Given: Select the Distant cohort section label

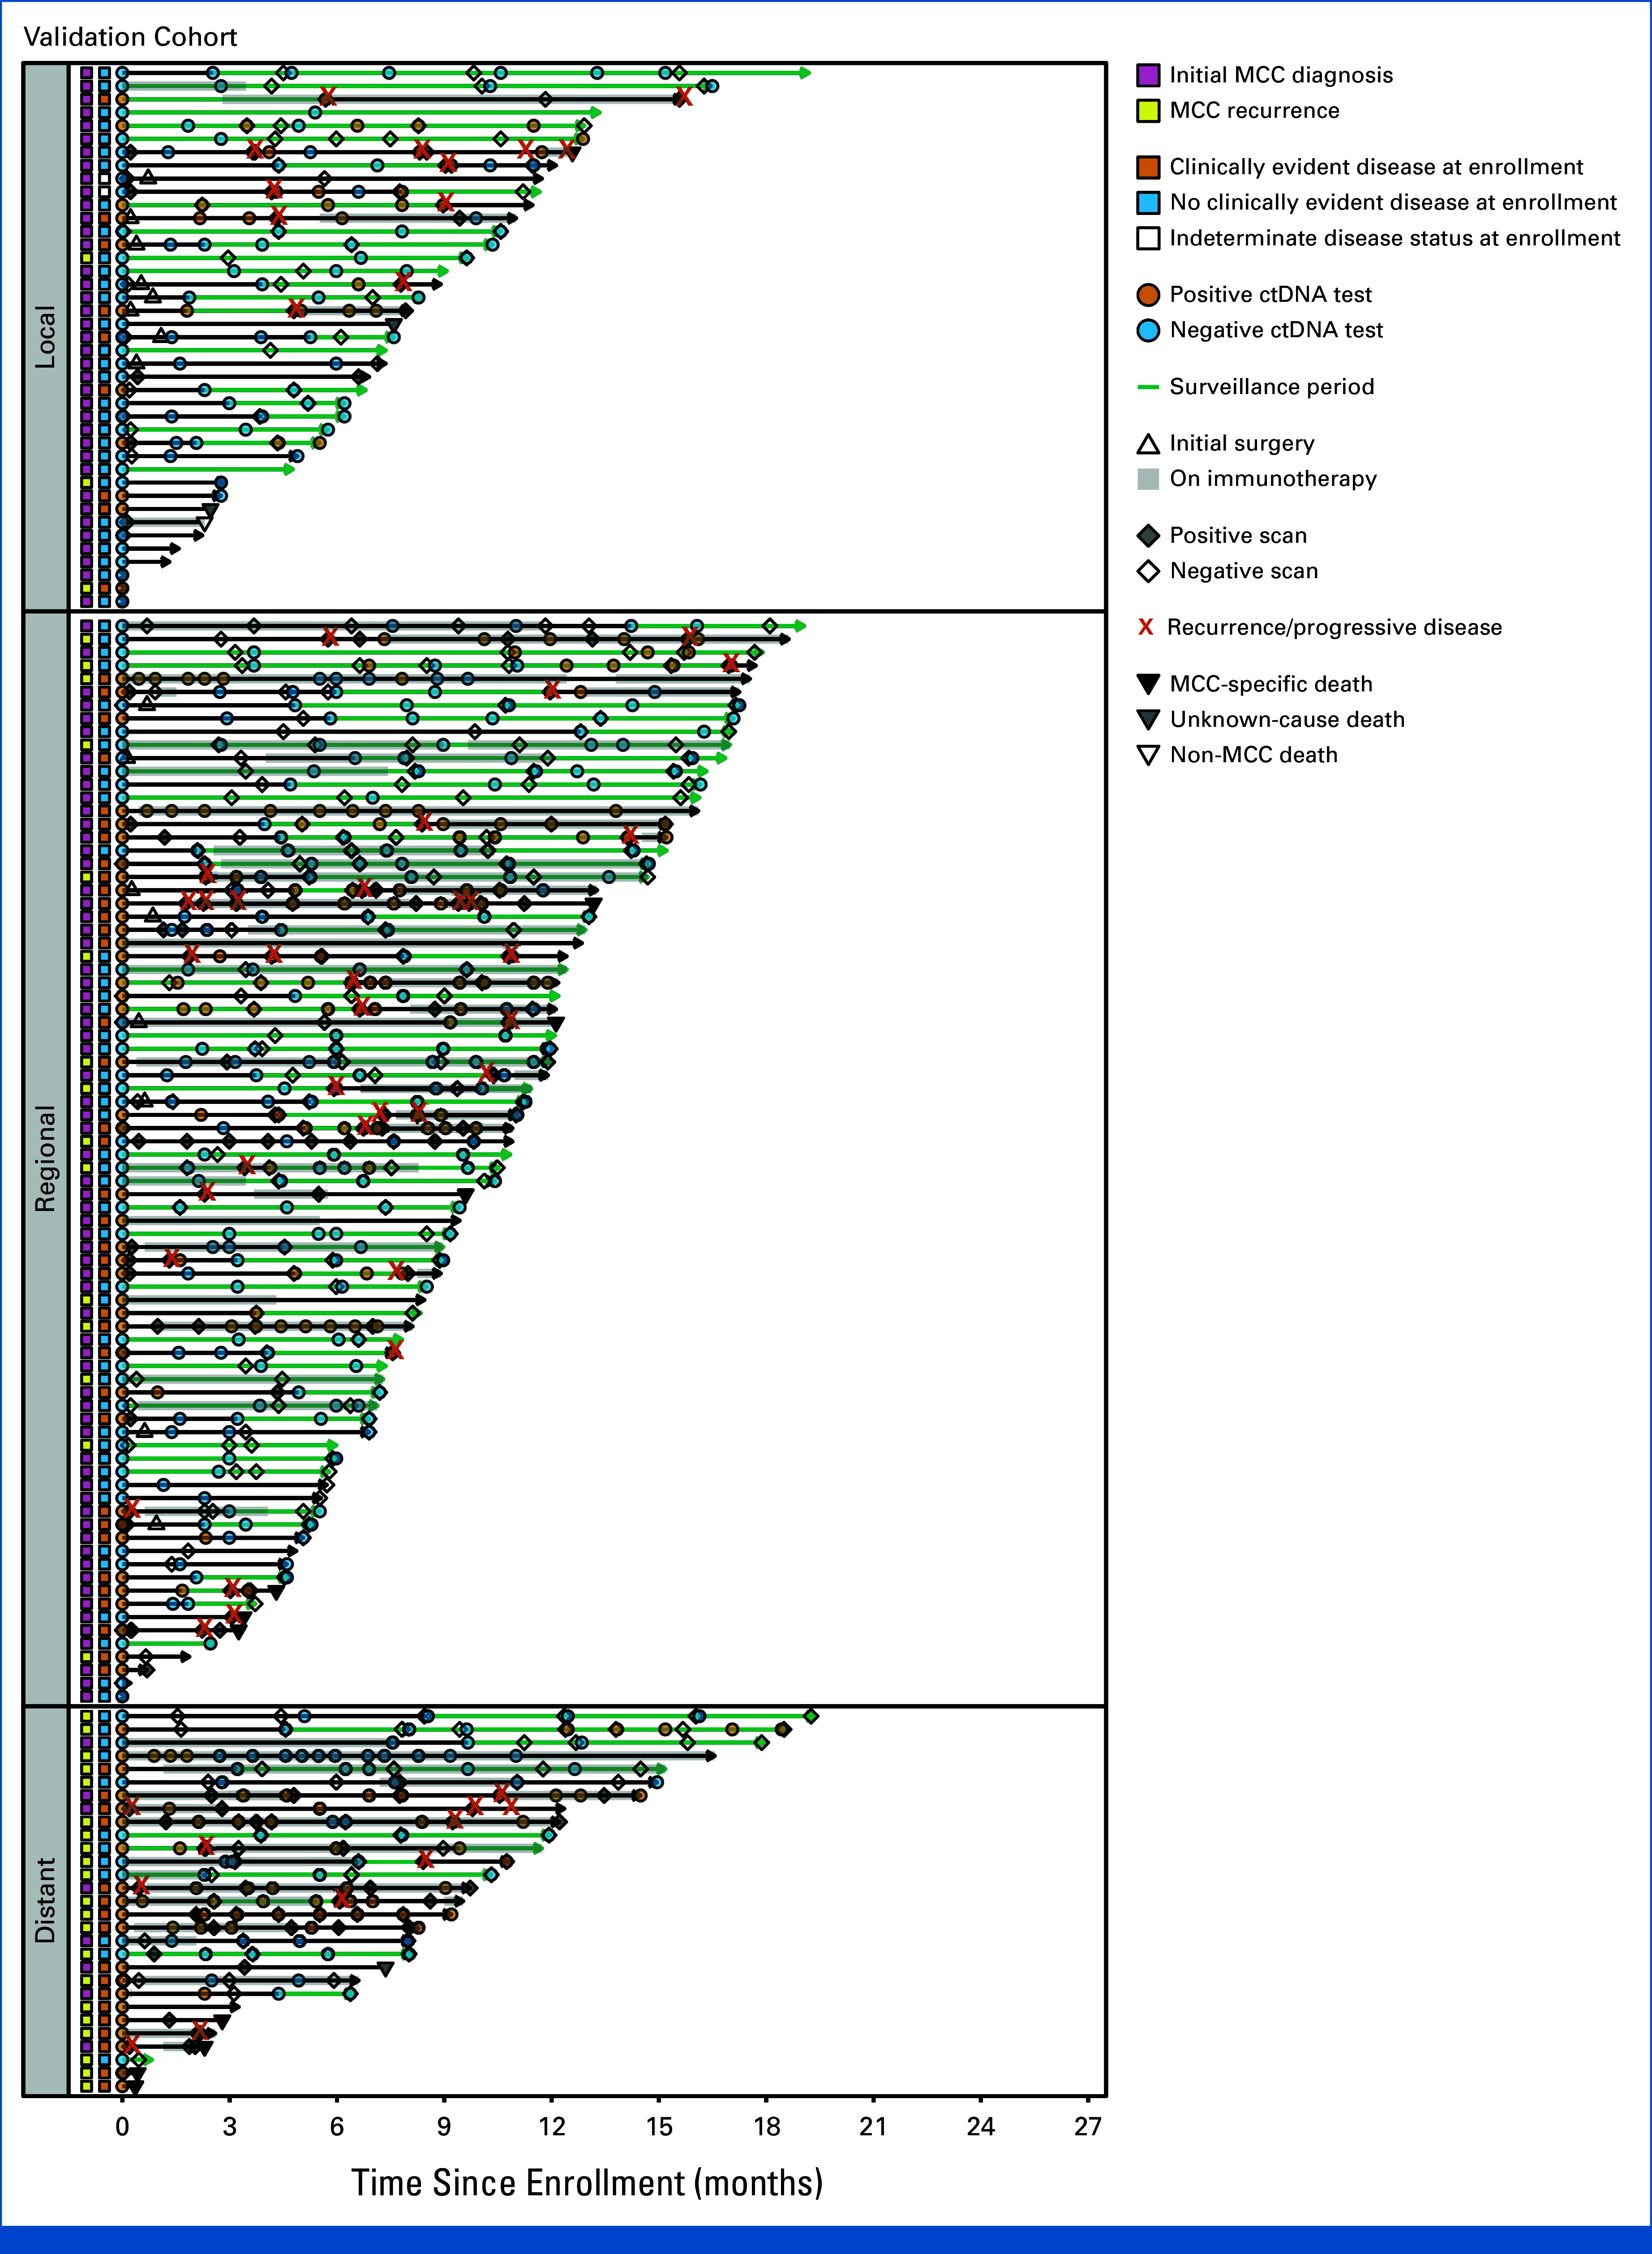Looking at the screenshot, I should click(45, 1900).
